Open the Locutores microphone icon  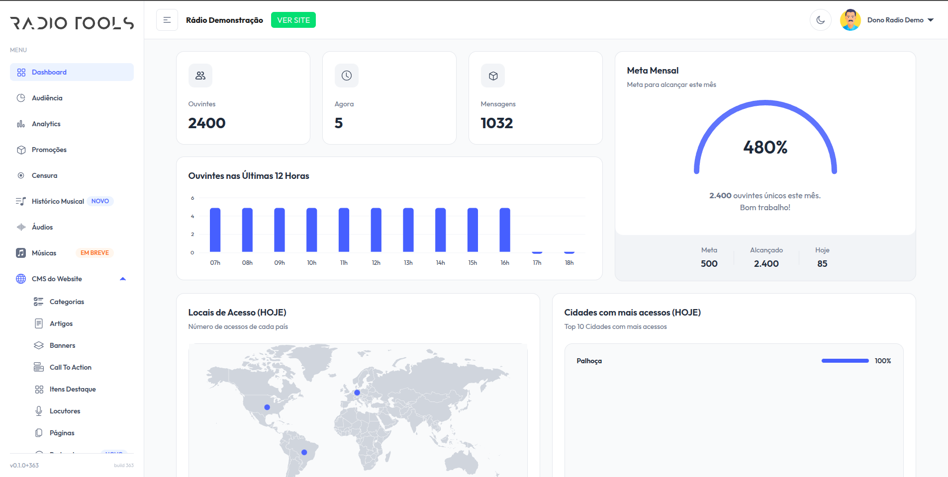click(39, 411)
